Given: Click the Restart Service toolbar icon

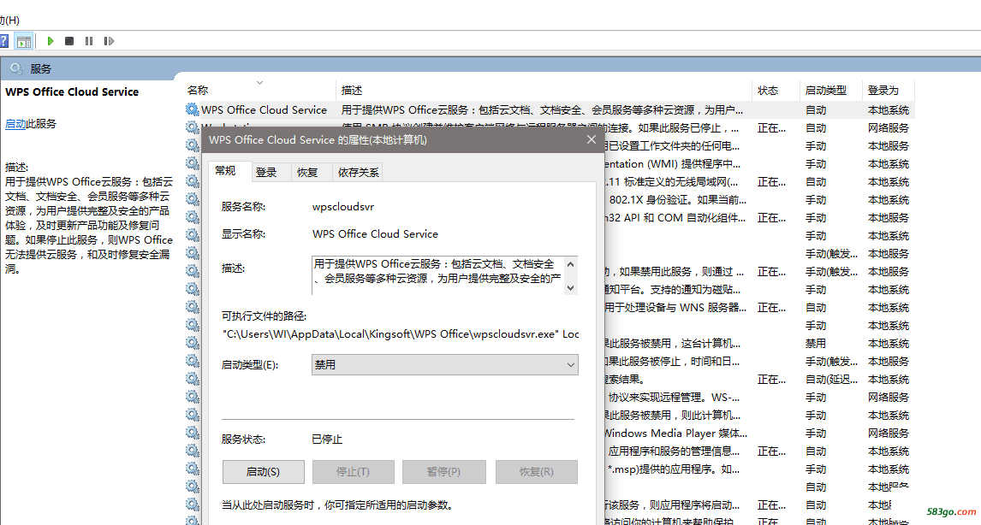Looking at the screenshot, I should [x=109, y=41].
